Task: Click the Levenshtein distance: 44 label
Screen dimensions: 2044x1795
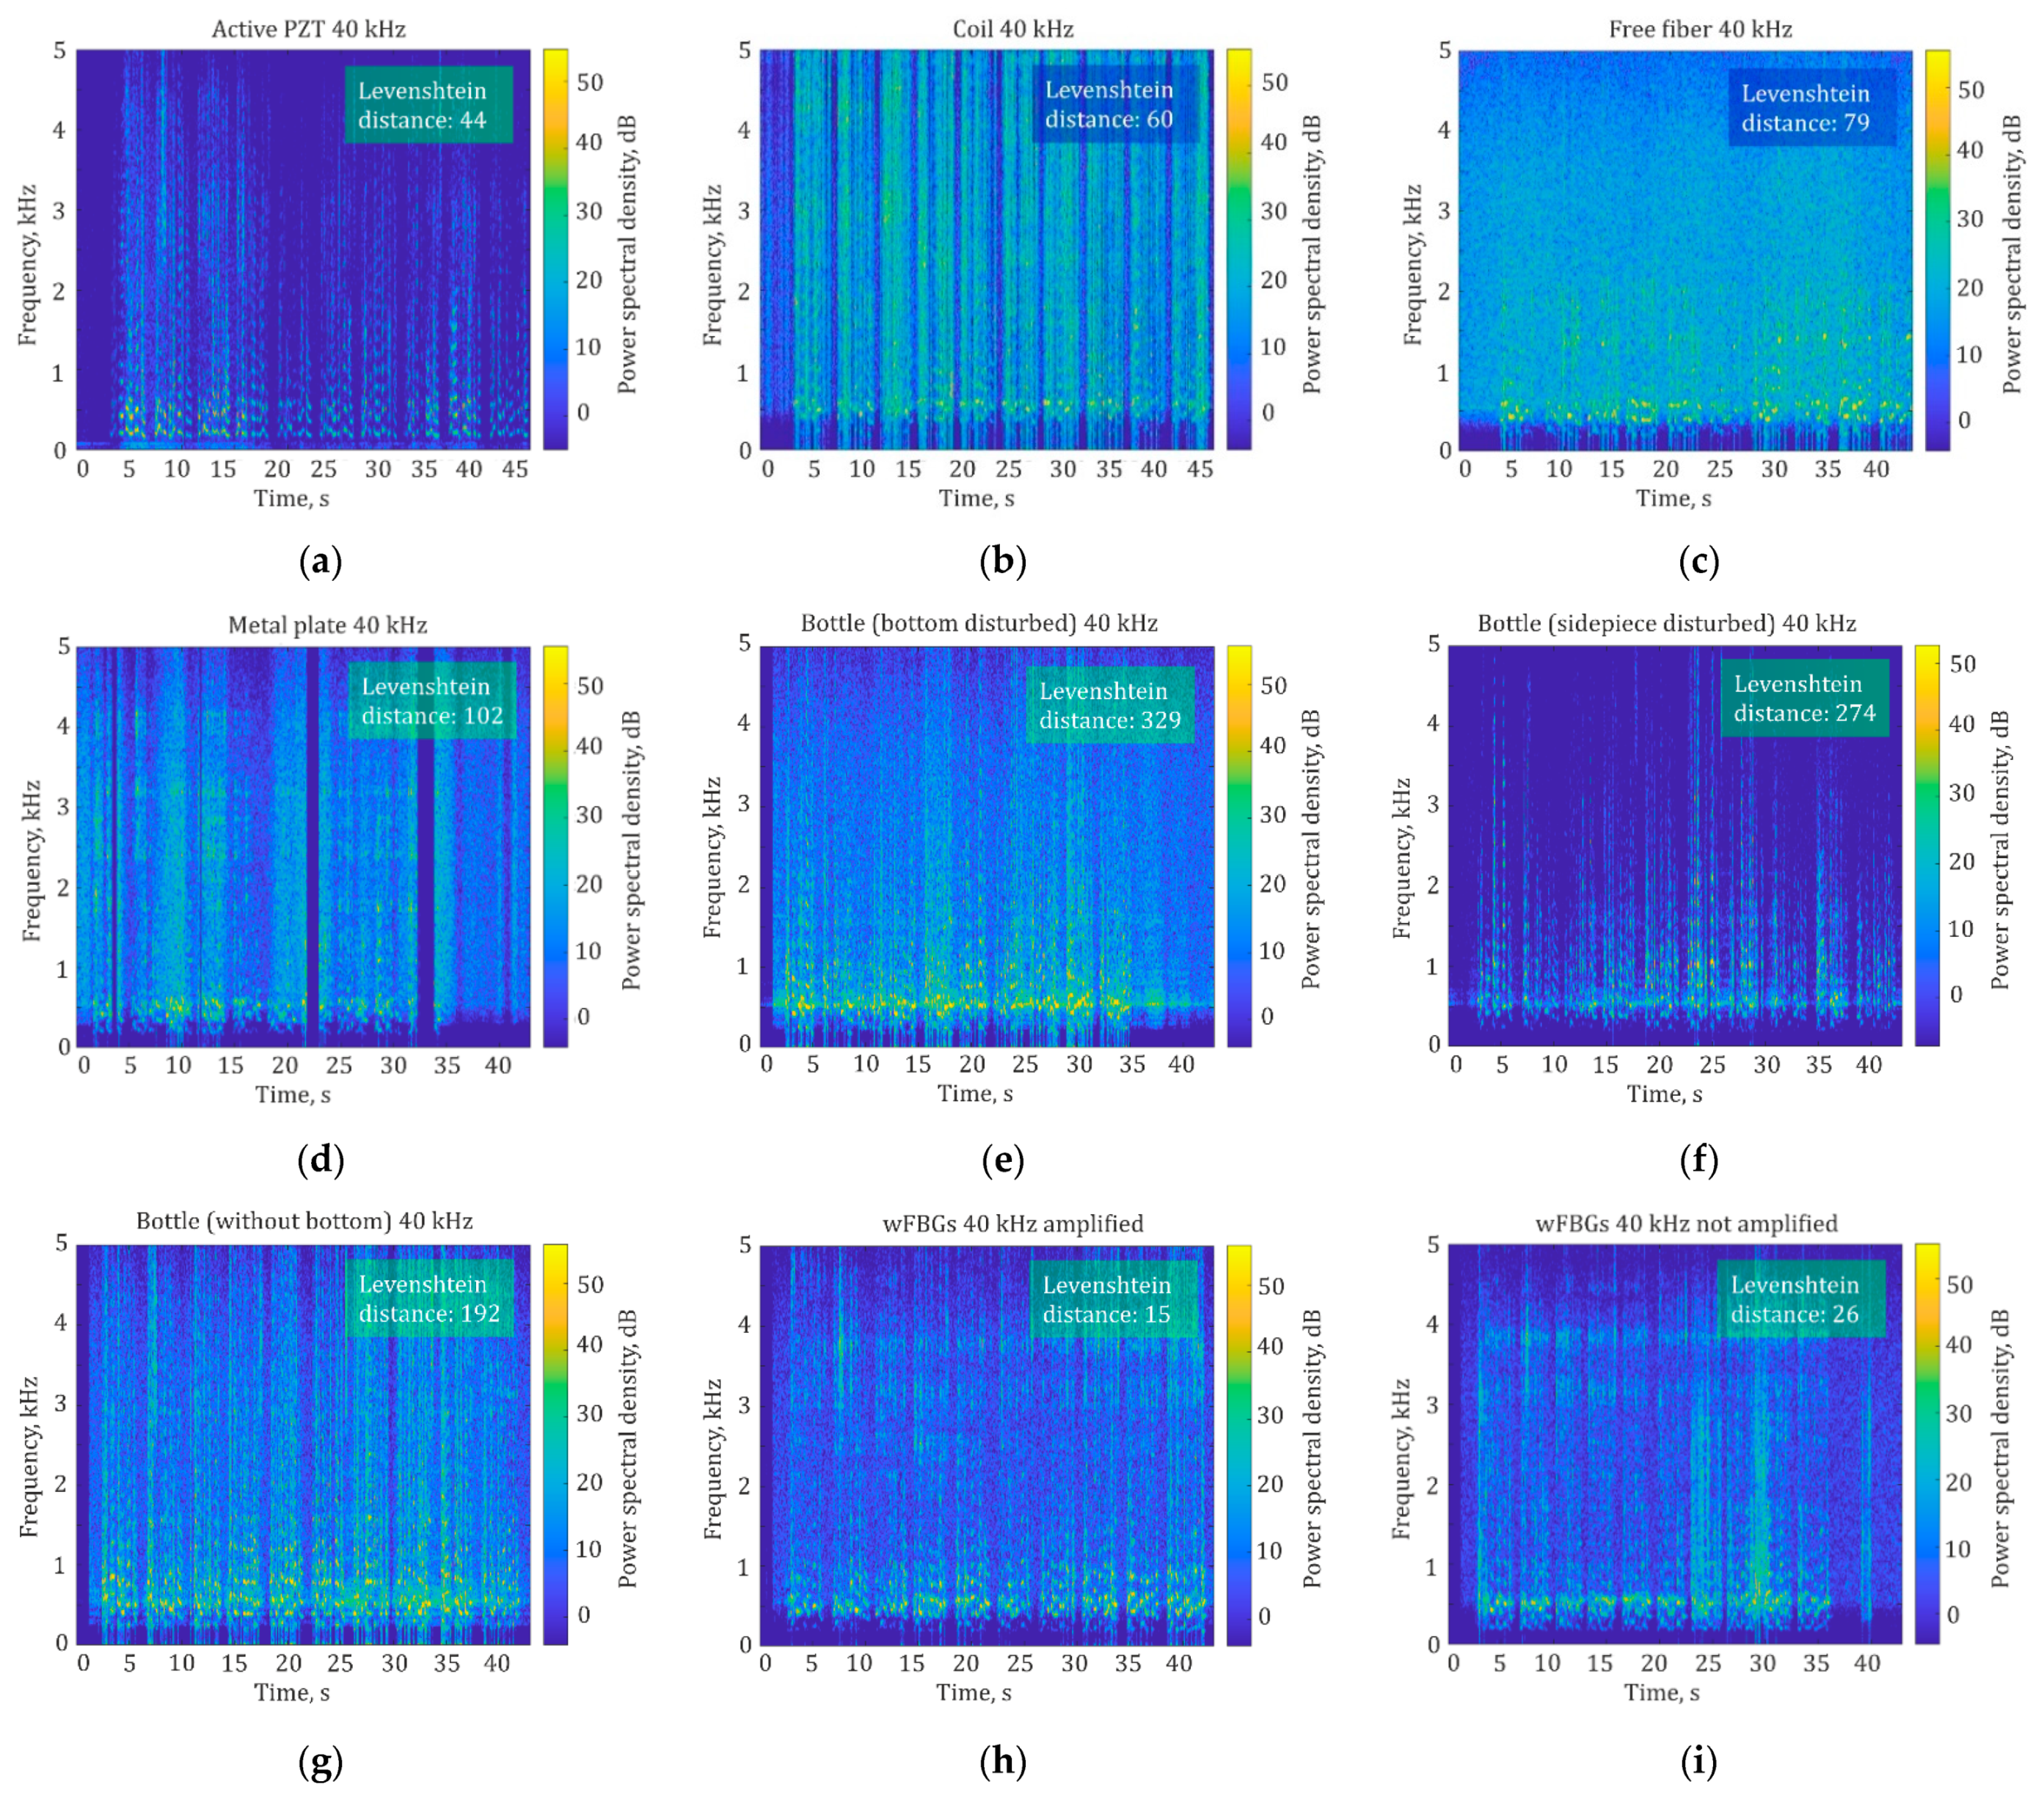Action: [x=428, y=105]
